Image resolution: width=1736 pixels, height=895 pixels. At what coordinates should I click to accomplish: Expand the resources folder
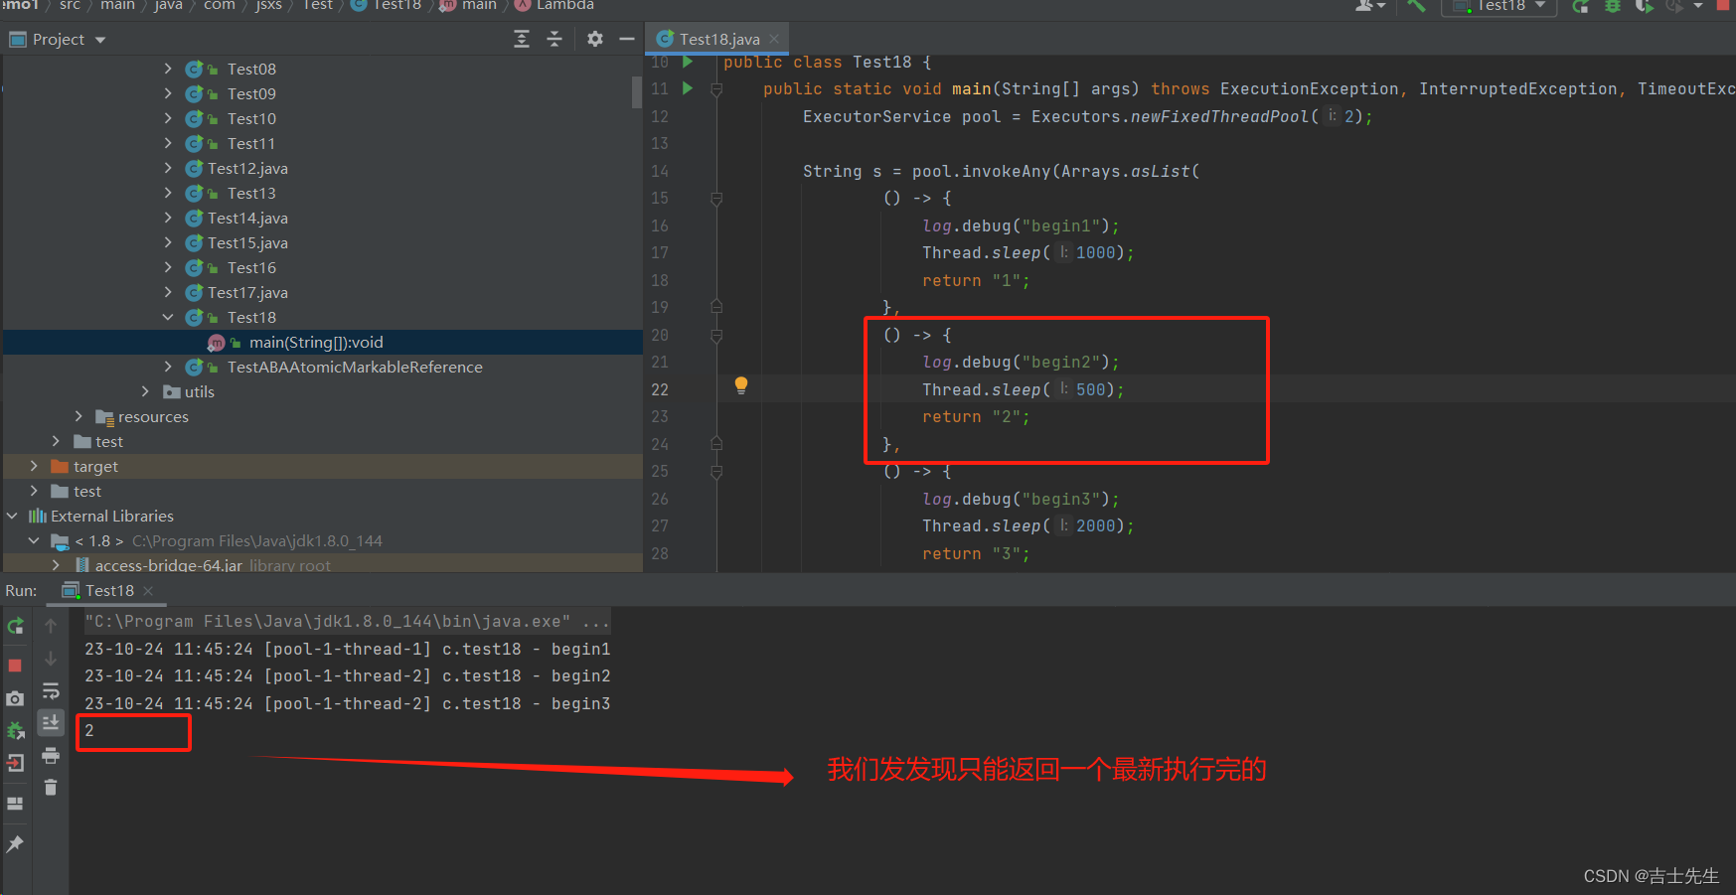coord(79,416)
